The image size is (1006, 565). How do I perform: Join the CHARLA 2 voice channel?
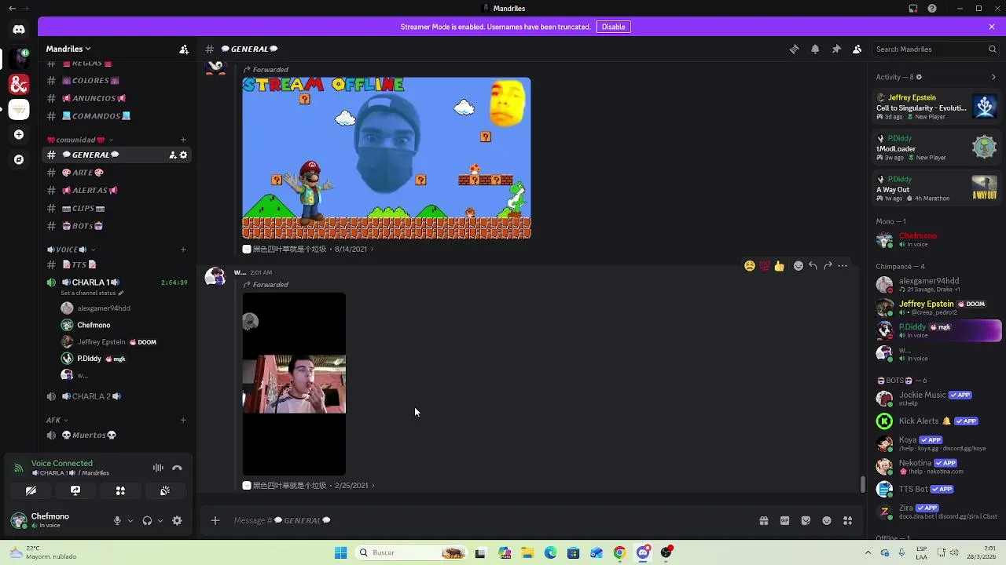click(117, 396)
